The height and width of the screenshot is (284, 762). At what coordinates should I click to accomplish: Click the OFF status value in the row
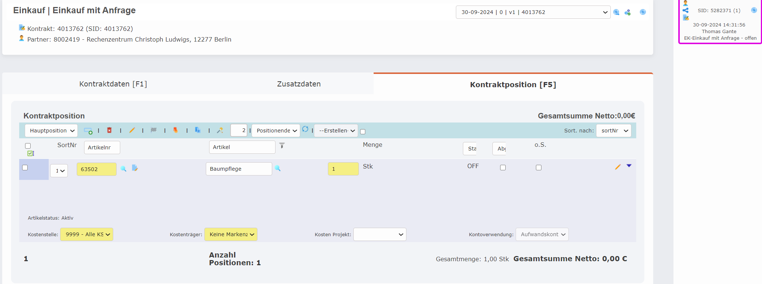[473, 166]
